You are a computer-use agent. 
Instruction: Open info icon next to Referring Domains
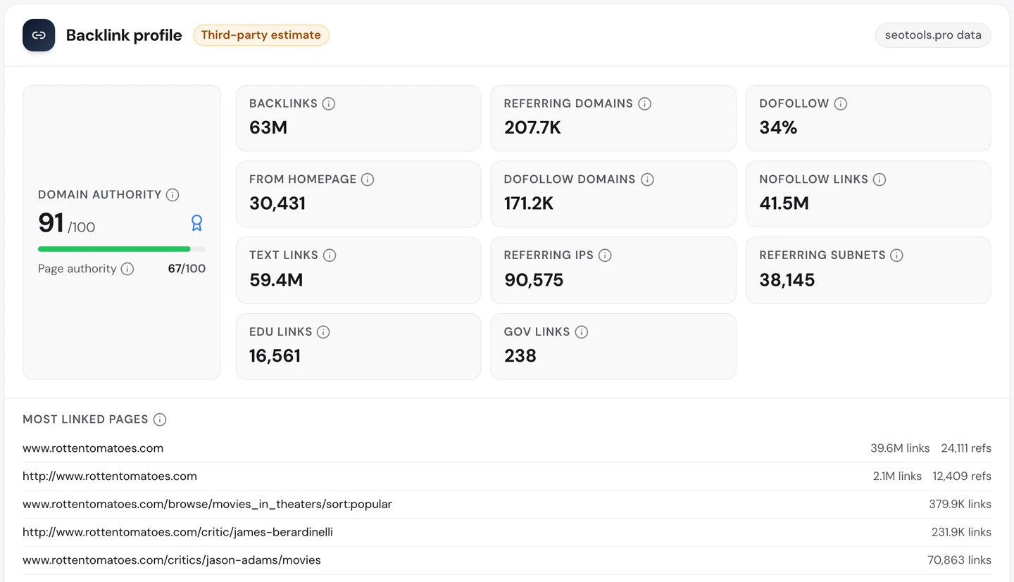(x=644, y=103)
